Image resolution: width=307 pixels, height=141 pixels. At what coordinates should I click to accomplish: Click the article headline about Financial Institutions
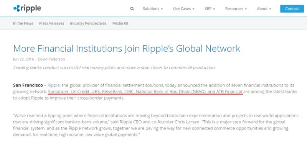127,49
